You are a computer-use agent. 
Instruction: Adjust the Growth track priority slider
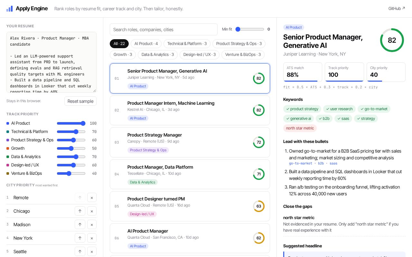click(x=71, y=148)
